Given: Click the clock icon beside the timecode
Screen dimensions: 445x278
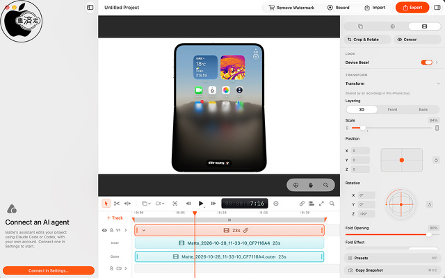Looking at the screenshot, I should tap(276, 204).
